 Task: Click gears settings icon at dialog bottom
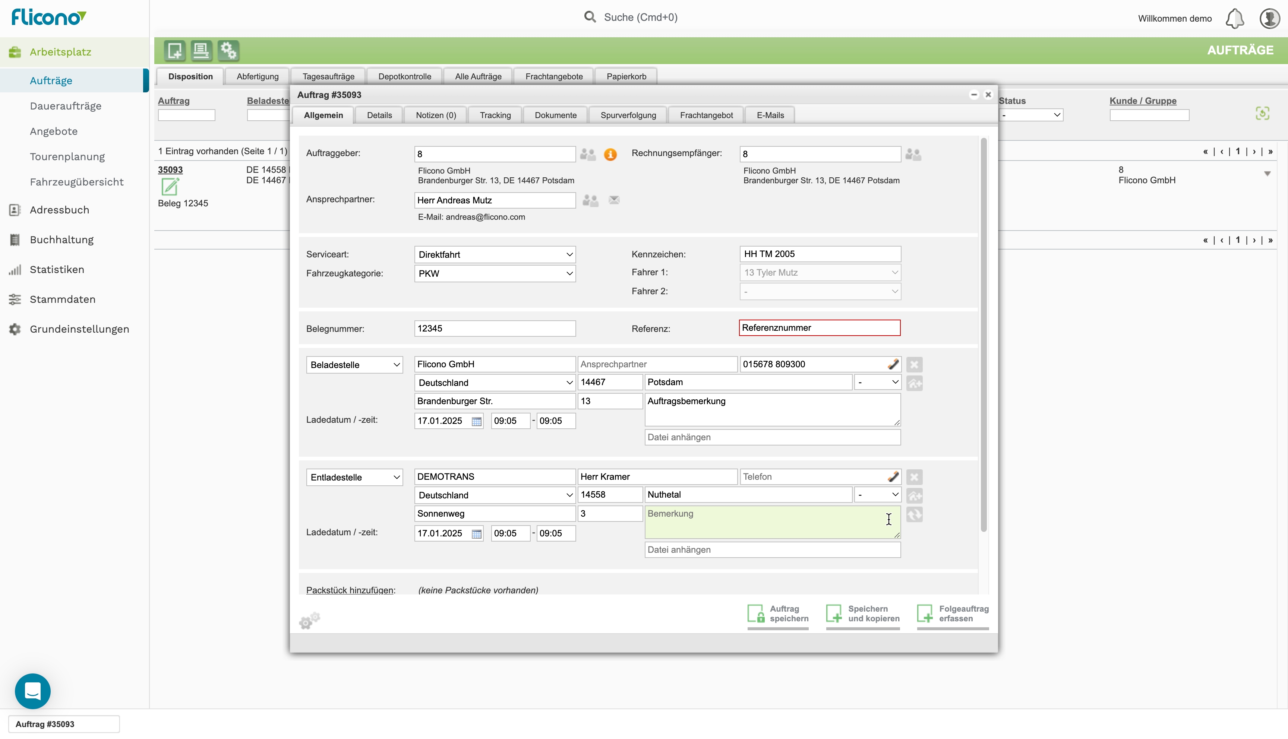309,620
